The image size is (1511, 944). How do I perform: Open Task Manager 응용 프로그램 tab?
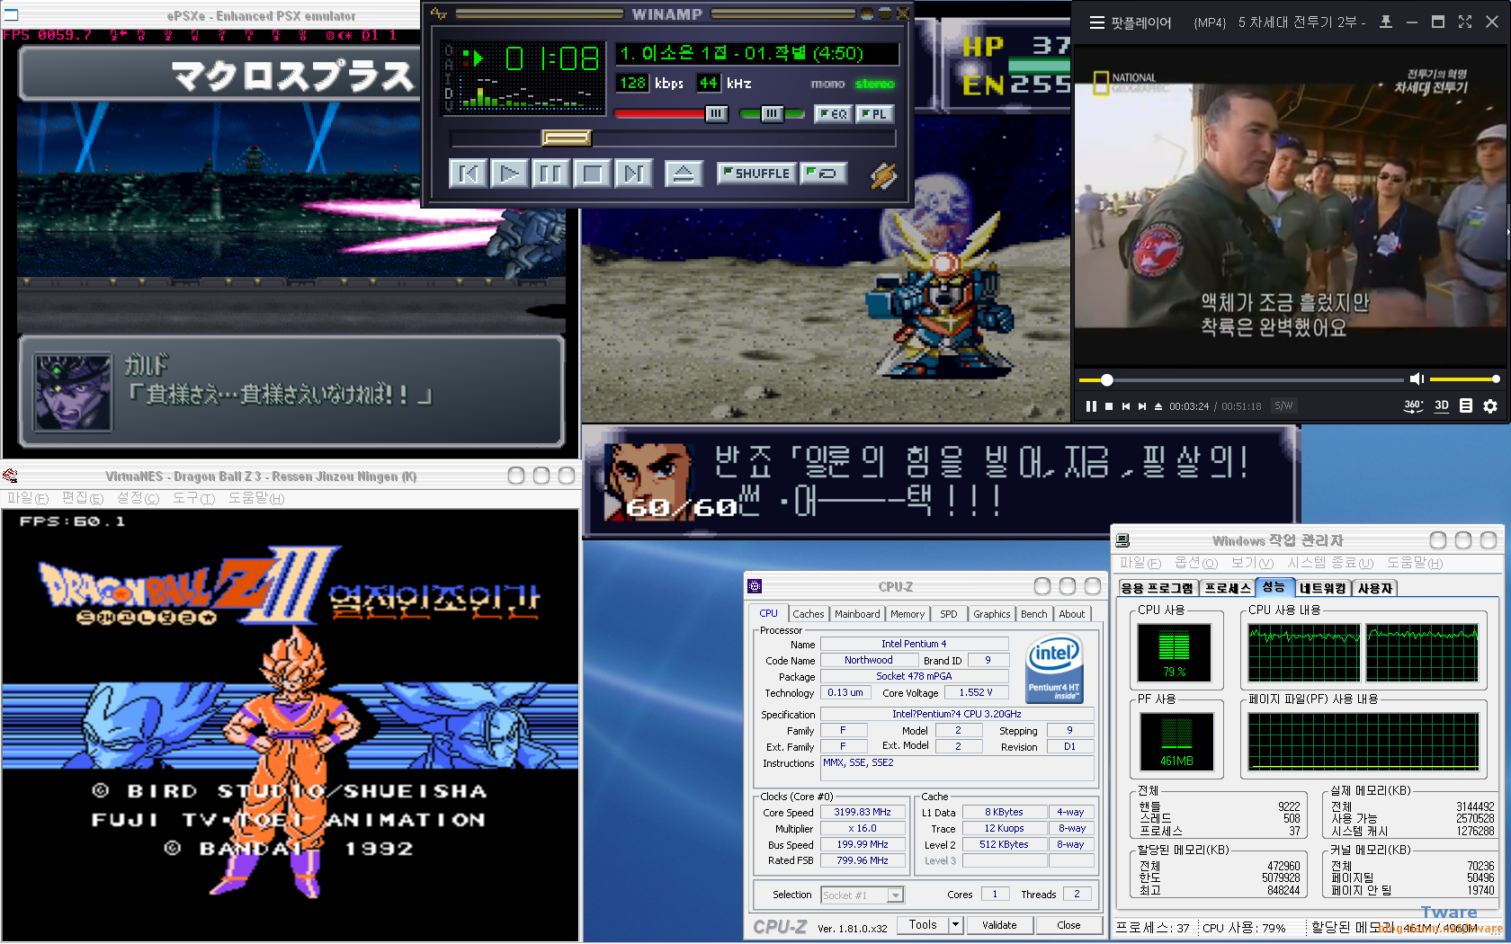(1157, 588)
